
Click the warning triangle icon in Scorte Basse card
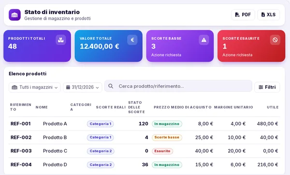(x=204, y=40)
